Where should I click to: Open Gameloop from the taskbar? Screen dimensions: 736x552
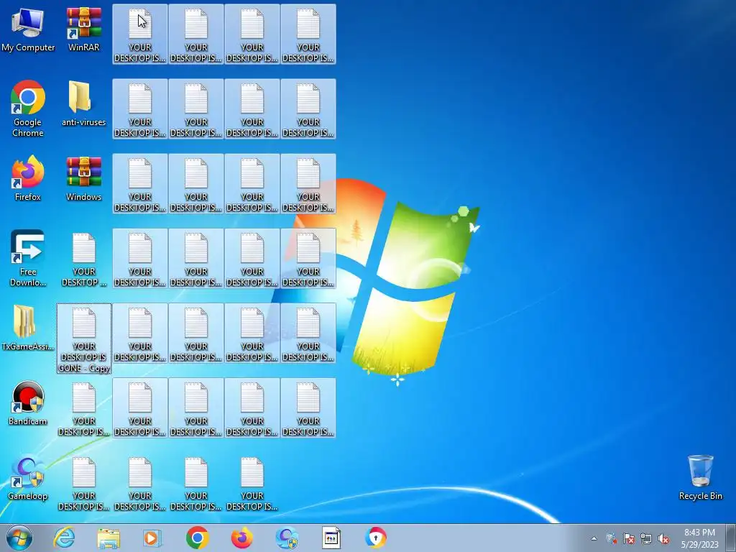287,538
